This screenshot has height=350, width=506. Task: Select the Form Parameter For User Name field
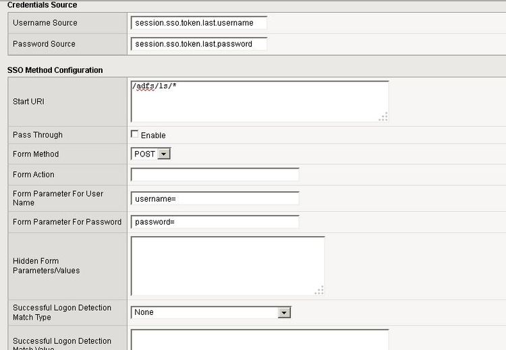(215, 198)
